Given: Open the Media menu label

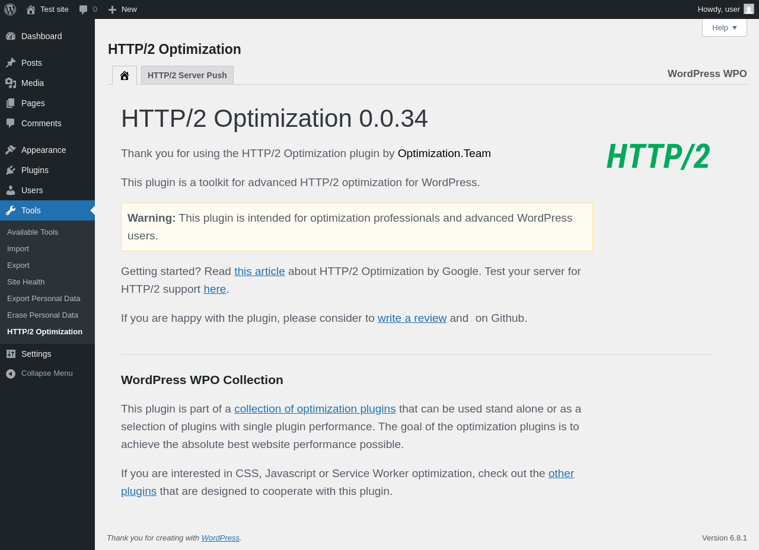Looking at the screenshot, I should click(x=33, y=83).
